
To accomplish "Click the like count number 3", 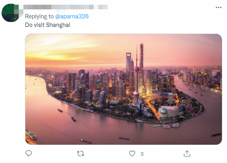I will (x=142, y=154).
